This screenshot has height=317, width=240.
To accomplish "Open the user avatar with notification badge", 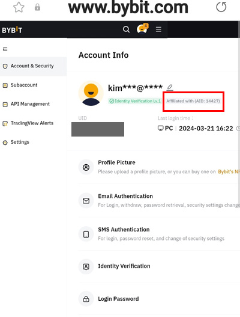I will tap(142, 29).
